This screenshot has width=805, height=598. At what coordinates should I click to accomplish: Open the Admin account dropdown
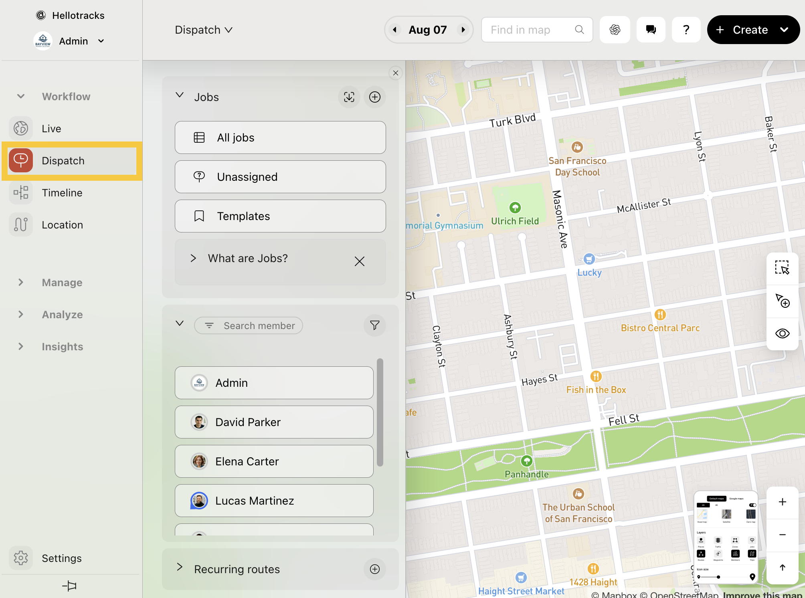pos(101,41)
